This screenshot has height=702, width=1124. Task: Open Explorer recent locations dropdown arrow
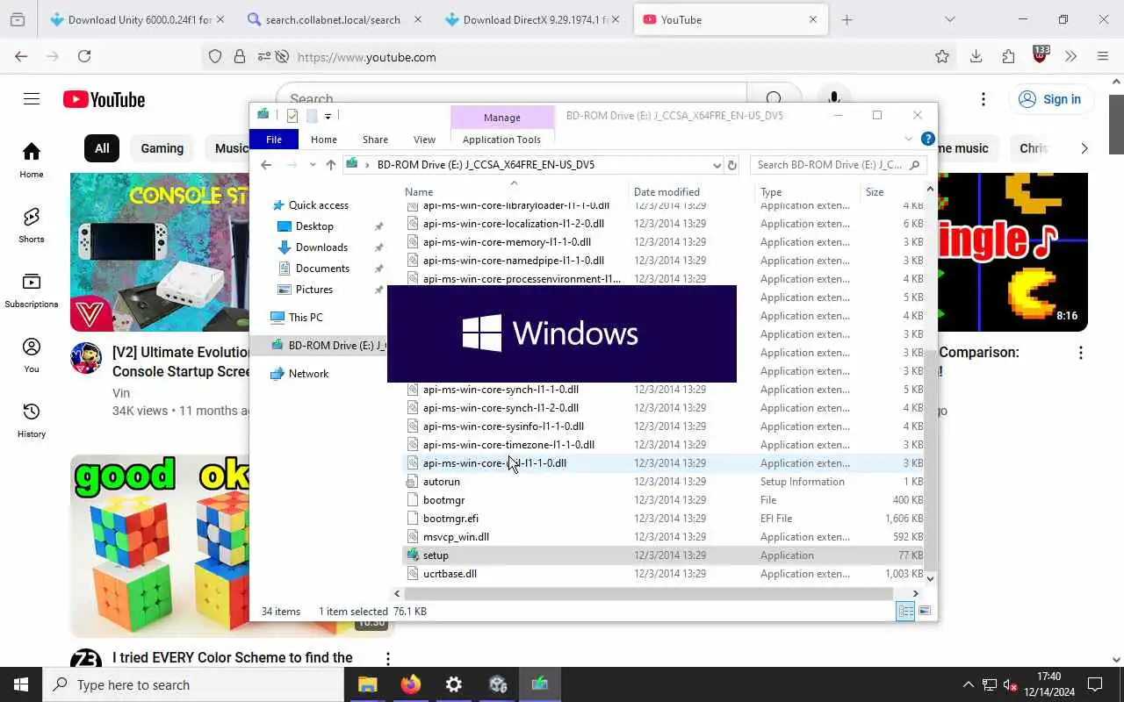pos(313,165)
